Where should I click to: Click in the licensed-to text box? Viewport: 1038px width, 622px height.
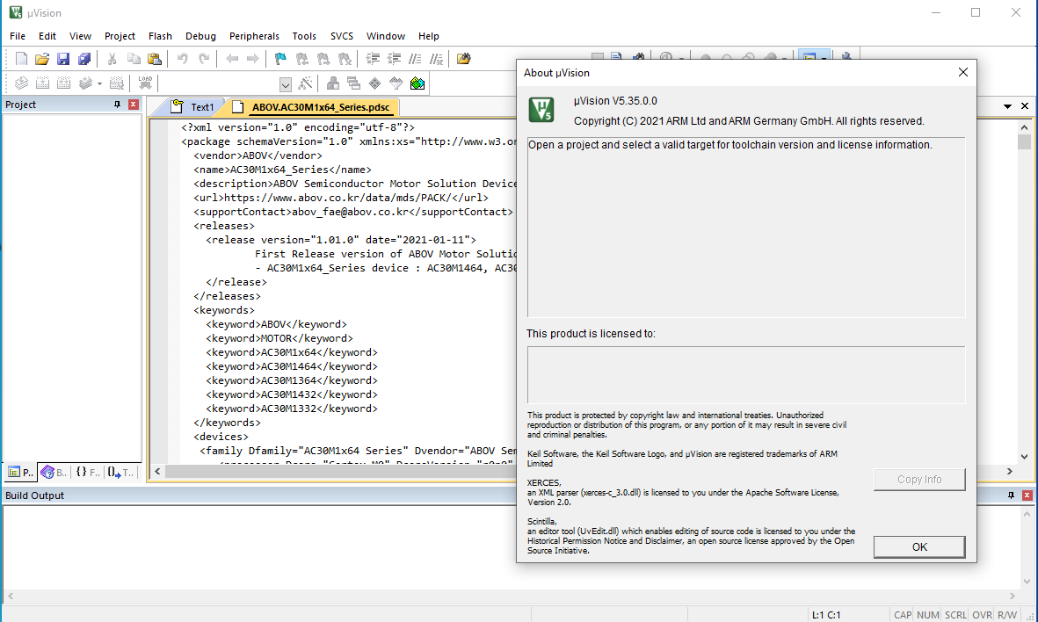[x=746, y=374]
